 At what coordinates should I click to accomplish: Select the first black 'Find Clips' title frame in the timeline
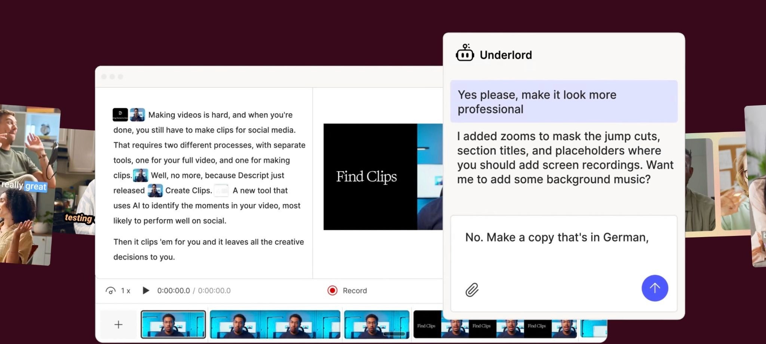[427, 324]
